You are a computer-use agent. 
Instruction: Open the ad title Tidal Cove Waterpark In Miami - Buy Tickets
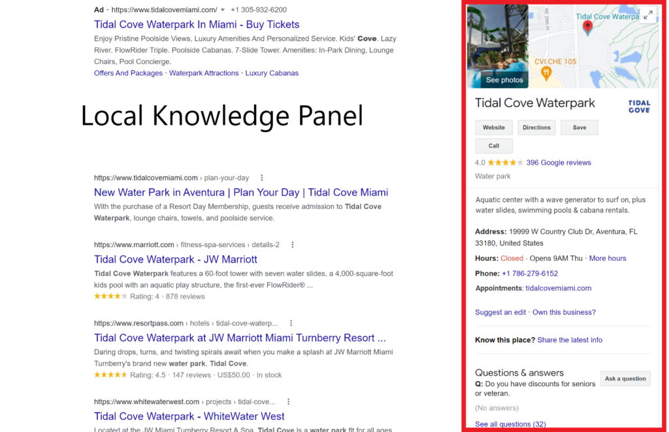pyautogui.click(x=197, y=24)
